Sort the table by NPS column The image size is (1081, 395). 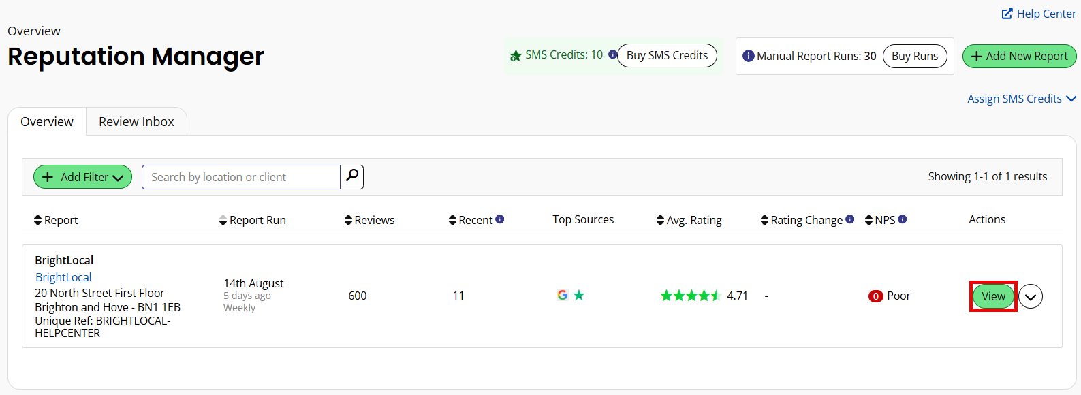pyautogui.click(x=880, y=220)
